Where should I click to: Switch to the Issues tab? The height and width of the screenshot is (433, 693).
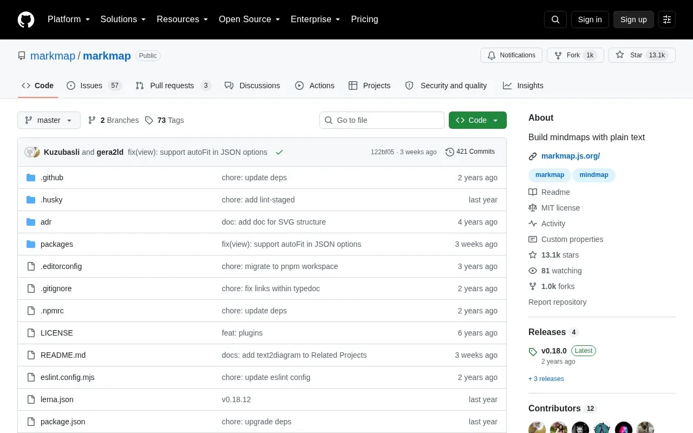tap(94, 86)
